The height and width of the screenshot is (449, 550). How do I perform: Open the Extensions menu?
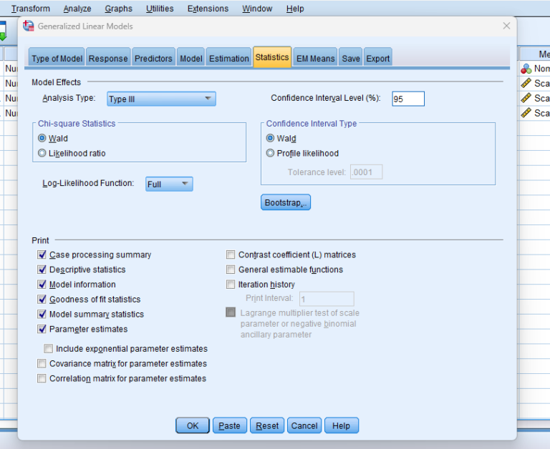point(208,9)
